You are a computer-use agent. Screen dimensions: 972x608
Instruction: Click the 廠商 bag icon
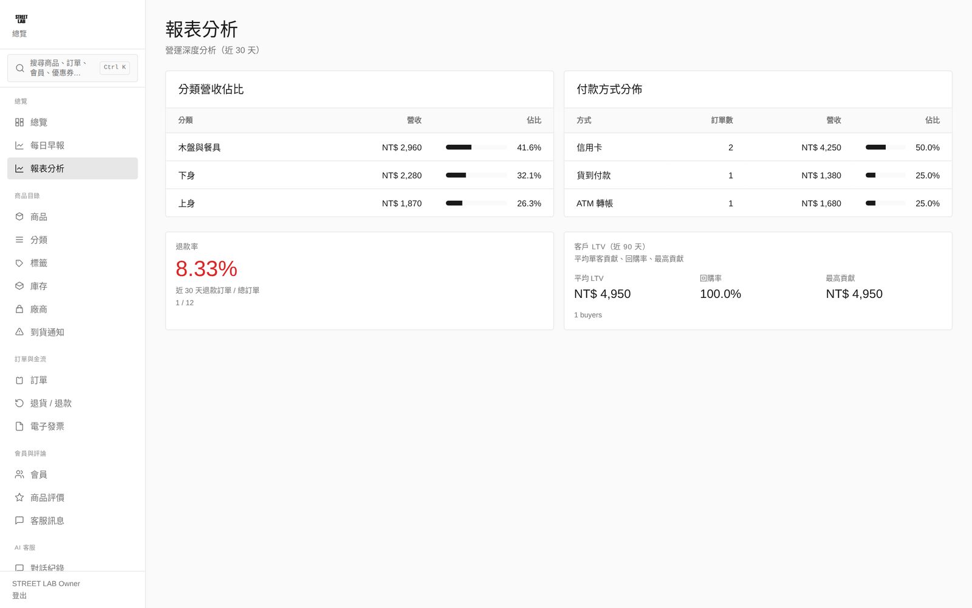[x=19, y=309]
